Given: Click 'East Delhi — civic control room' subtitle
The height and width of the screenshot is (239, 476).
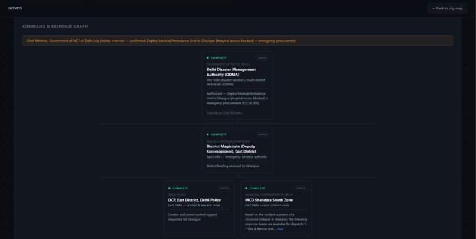Looking at the screenshot, I should pos(267,205).
